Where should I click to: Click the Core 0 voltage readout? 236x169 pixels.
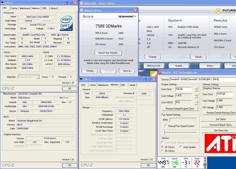[175, 162]
